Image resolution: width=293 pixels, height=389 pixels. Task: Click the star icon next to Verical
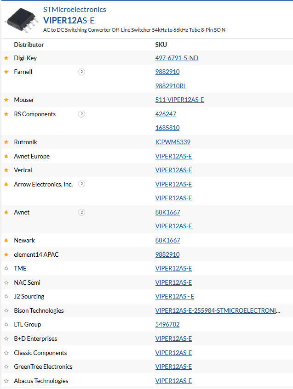[6, 170]
